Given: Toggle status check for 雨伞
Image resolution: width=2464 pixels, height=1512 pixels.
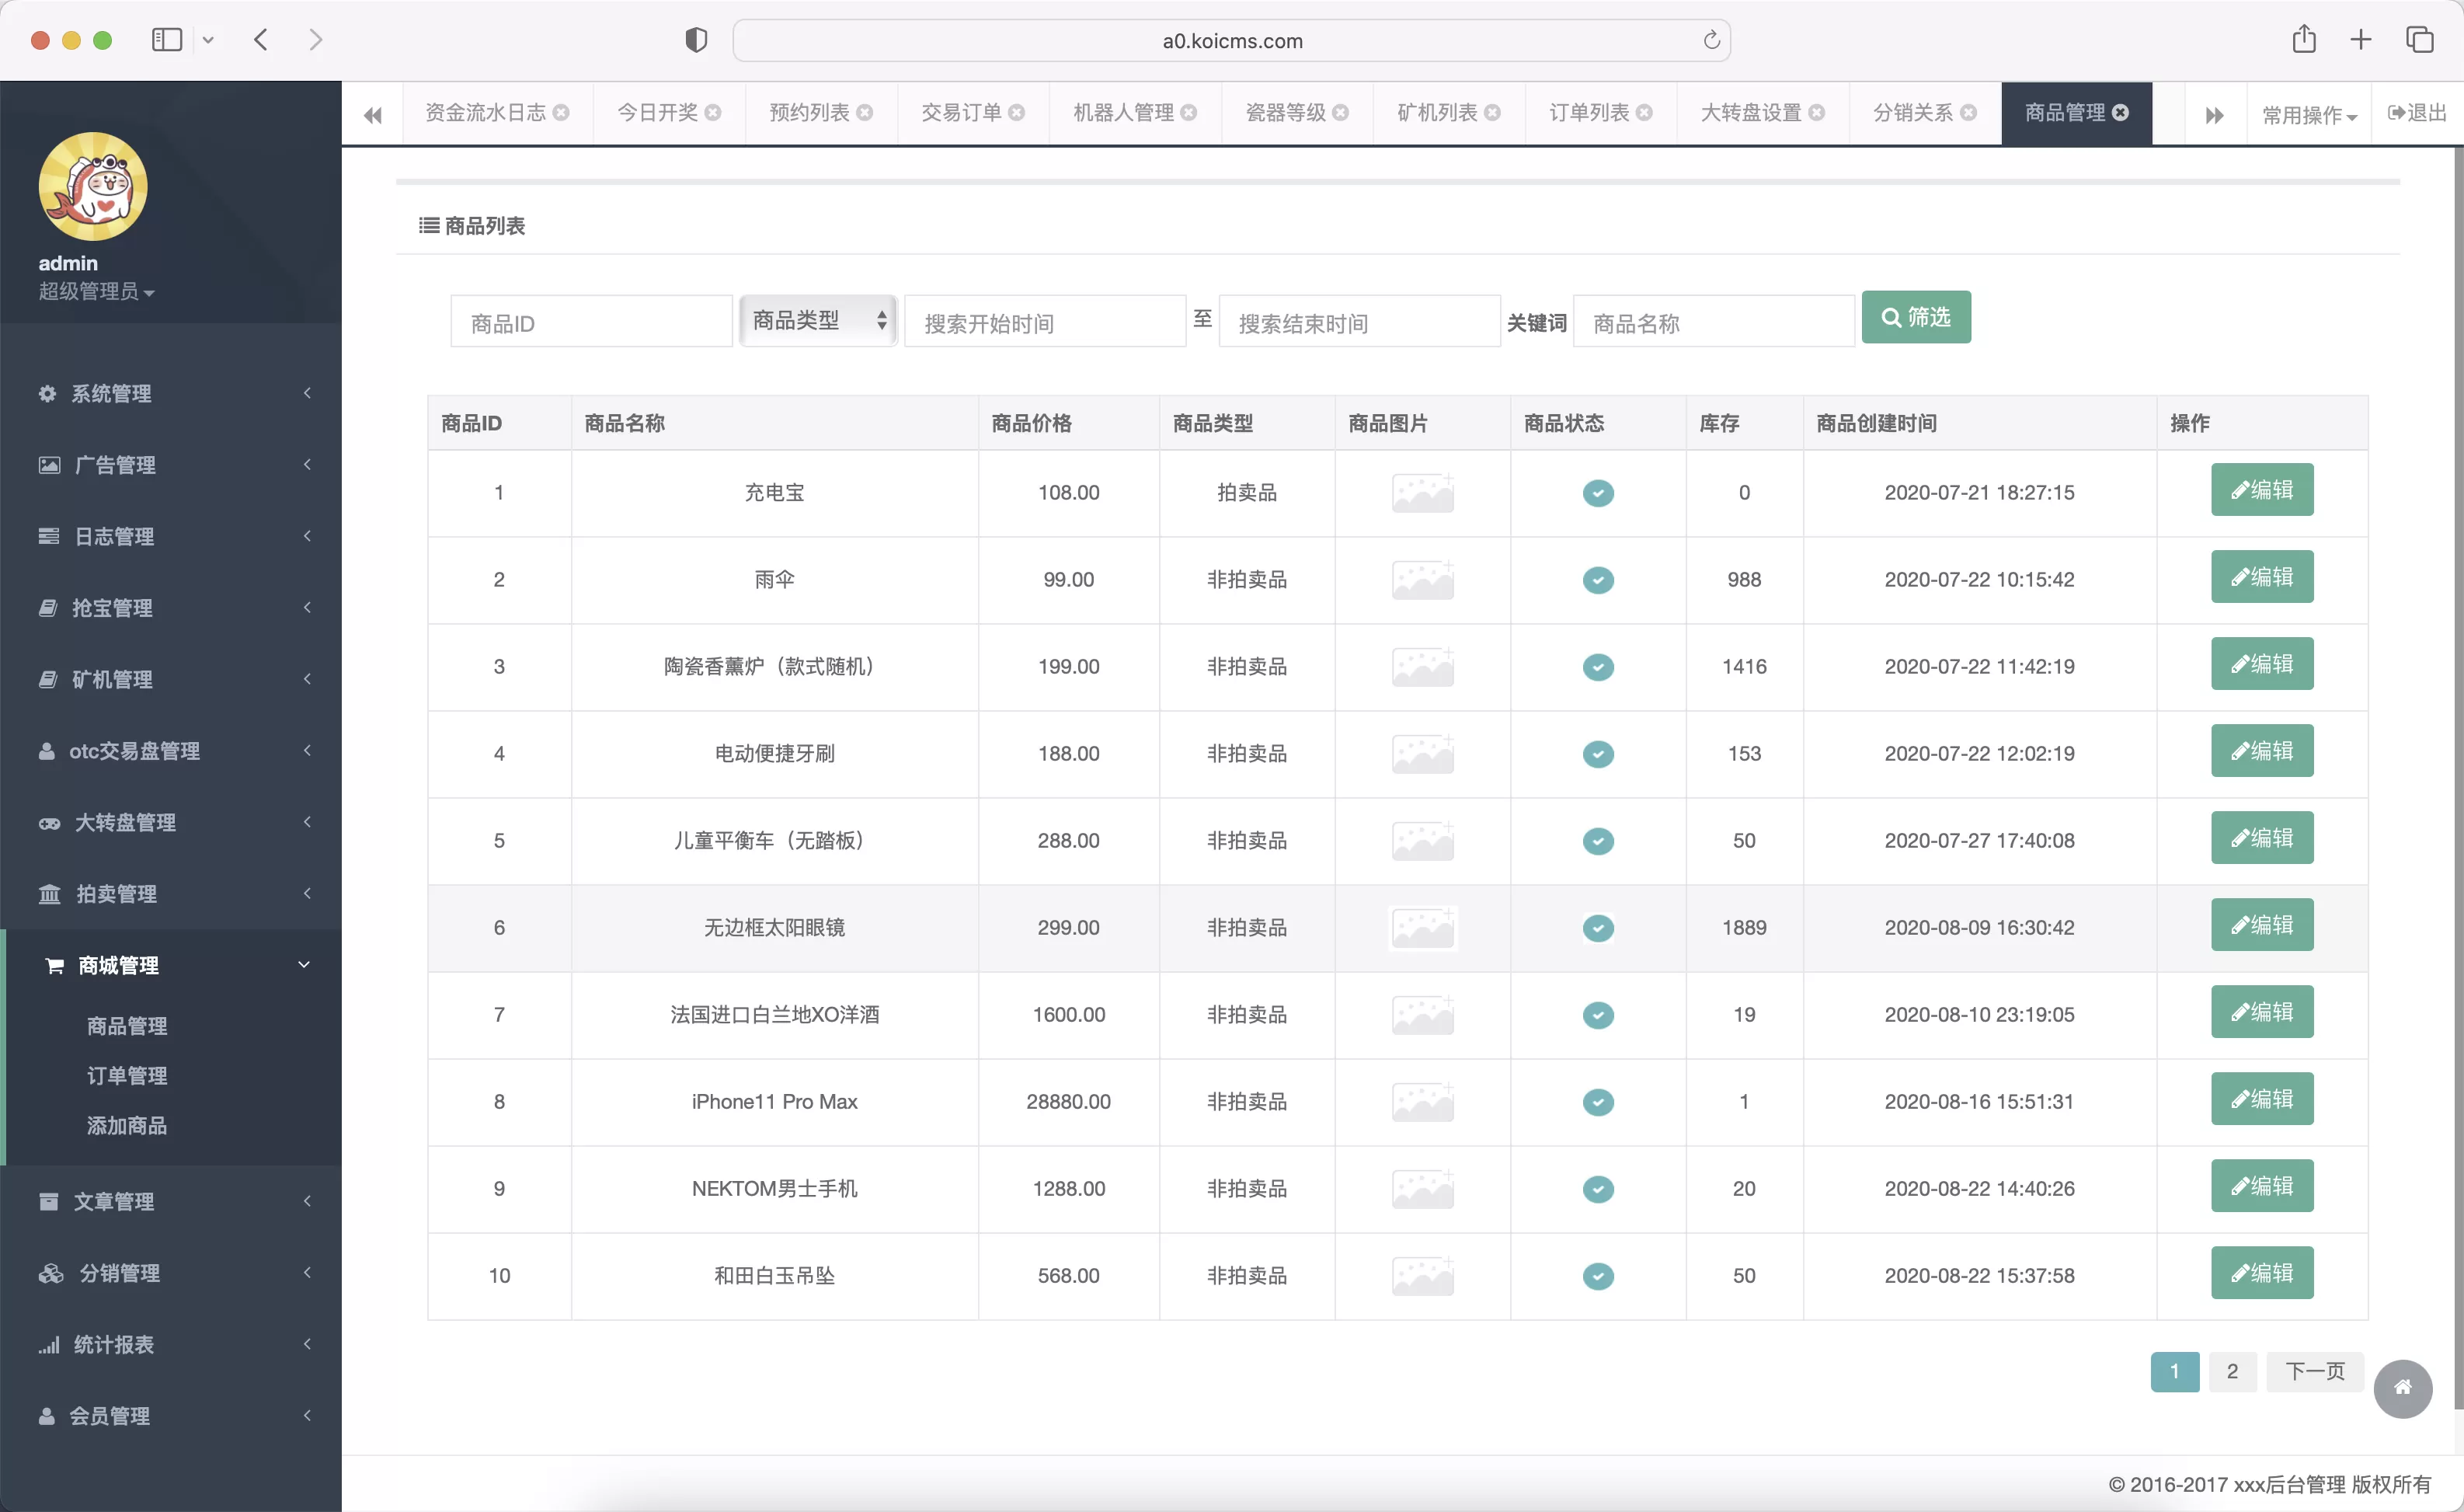Looking at the screenshot, I should click(1598, 580).
